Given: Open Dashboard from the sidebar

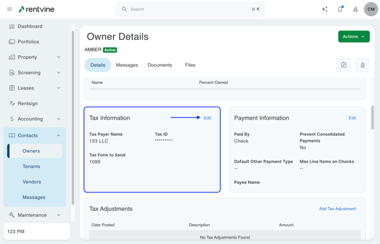Looking at the screenshot, I should click(x=30, y=26).
